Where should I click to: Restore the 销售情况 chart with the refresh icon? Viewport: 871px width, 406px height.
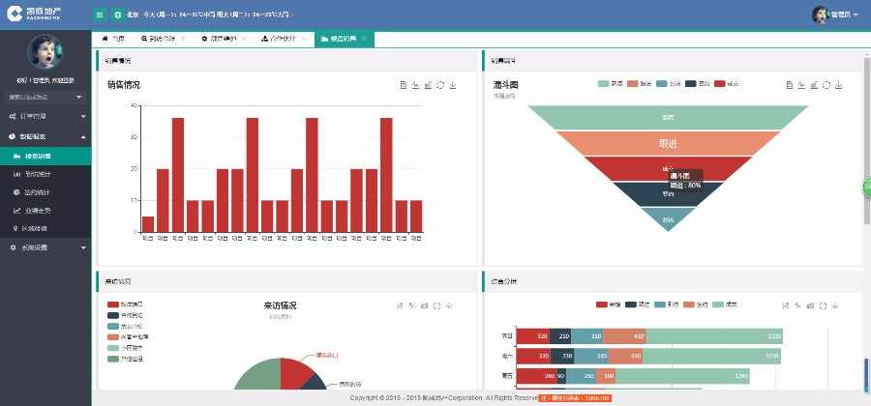click(440, 85)
